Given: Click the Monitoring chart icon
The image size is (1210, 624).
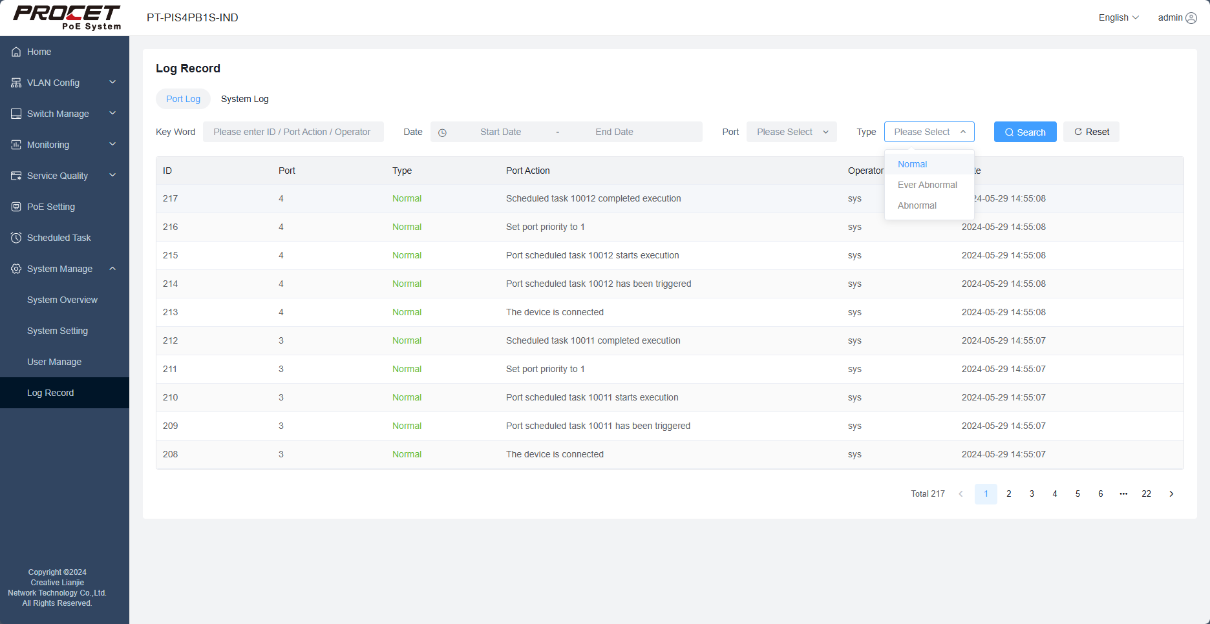Looking at the screenshot, I should point(16,145).
